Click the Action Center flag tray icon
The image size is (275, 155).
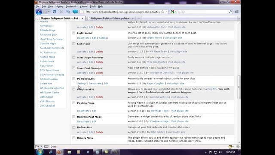click(x=211, y=152)
